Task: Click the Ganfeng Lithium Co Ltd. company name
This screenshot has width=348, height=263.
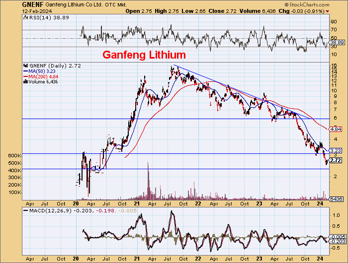Action: click(x=74, y=4)
